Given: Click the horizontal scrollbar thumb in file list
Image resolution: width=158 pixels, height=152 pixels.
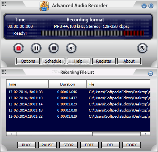Looking at the screenshot, I should coord(54,134).
